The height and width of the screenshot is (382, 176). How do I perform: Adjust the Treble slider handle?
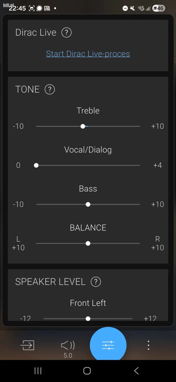pyautogui.click(x=83, y=126)
